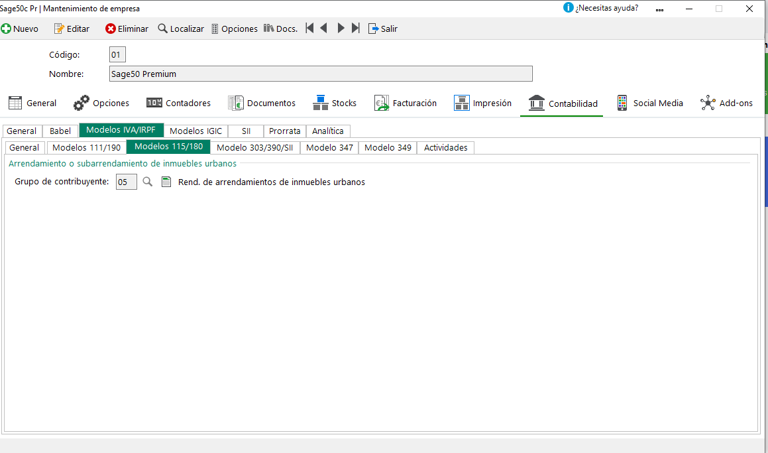Screen dimensions: 768x453
Task: Switch to the SII tab
Action: pyautogui.click(x=246, y=131)
